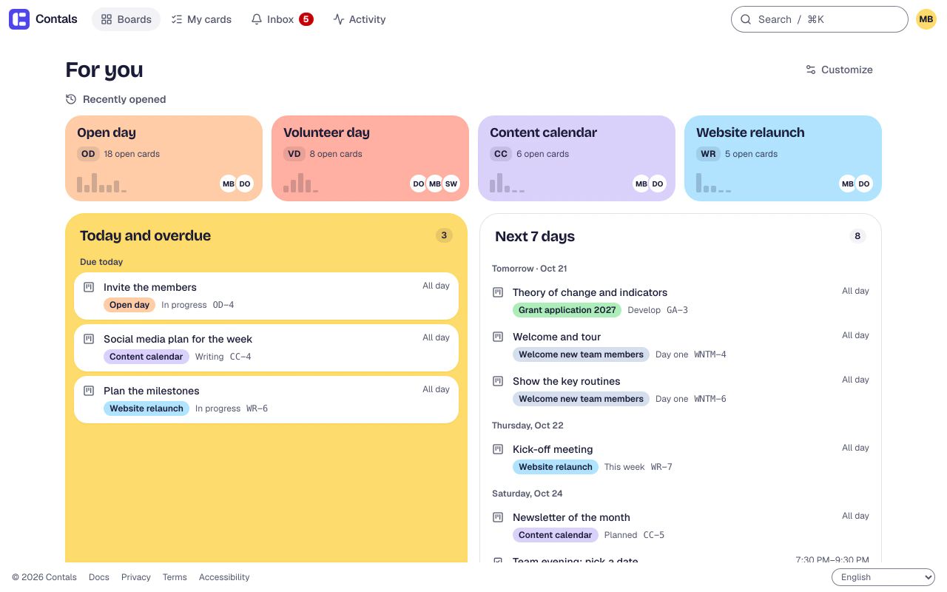Click the MB avatar on Content calendar board
This screenshot has width=947, height=592.
pos(641,184)
